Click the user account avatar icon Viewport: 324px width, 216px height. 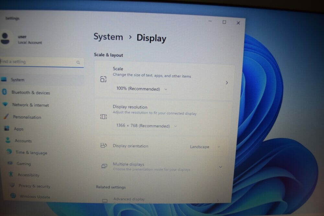point(5,39)
